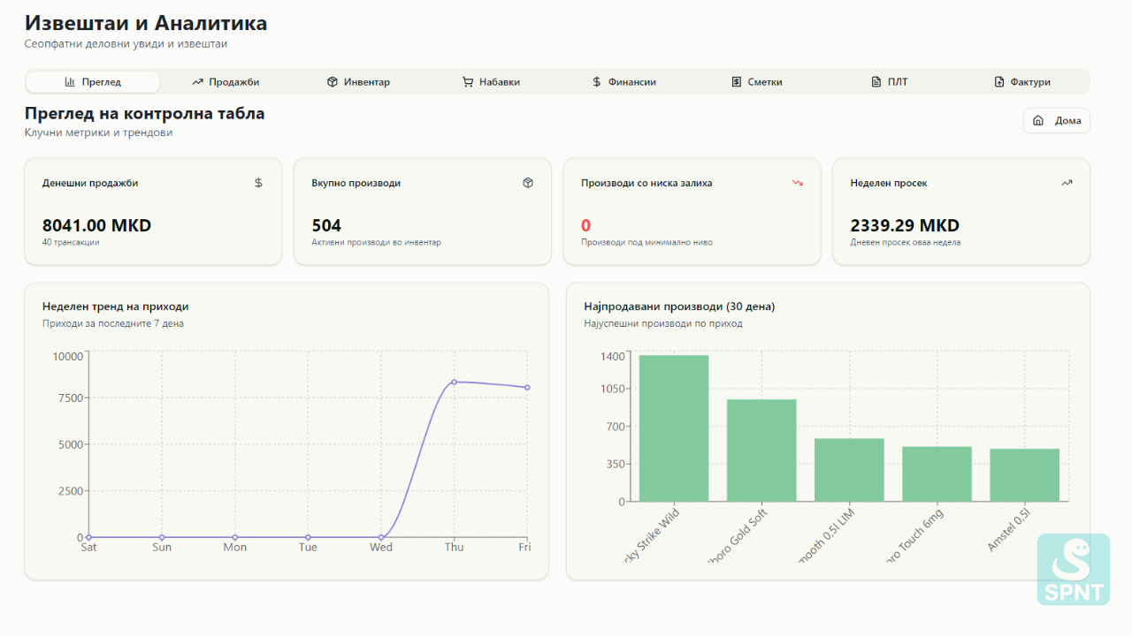Click the bar chart icon on Преглед tab

70,82
